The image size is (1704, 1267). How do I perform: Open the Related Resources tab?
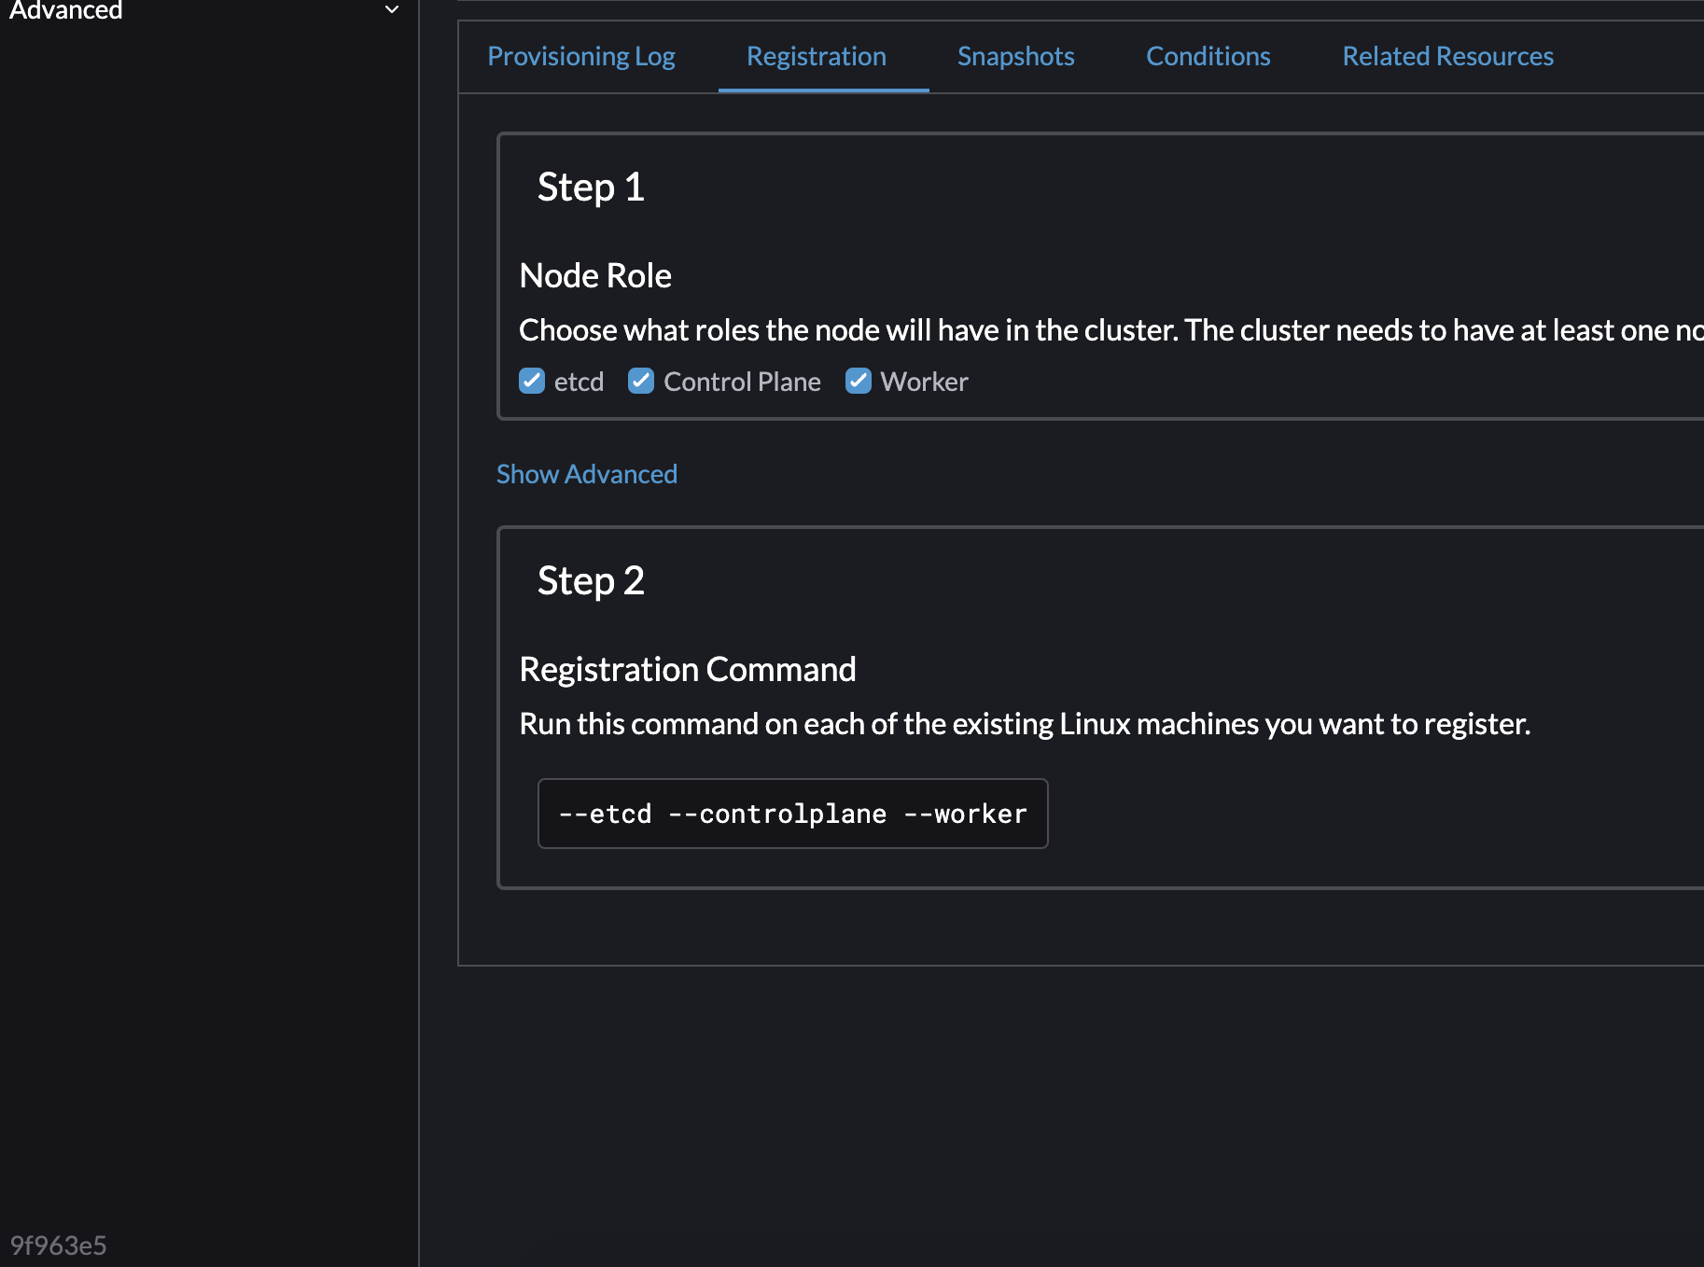point(1447,56)
